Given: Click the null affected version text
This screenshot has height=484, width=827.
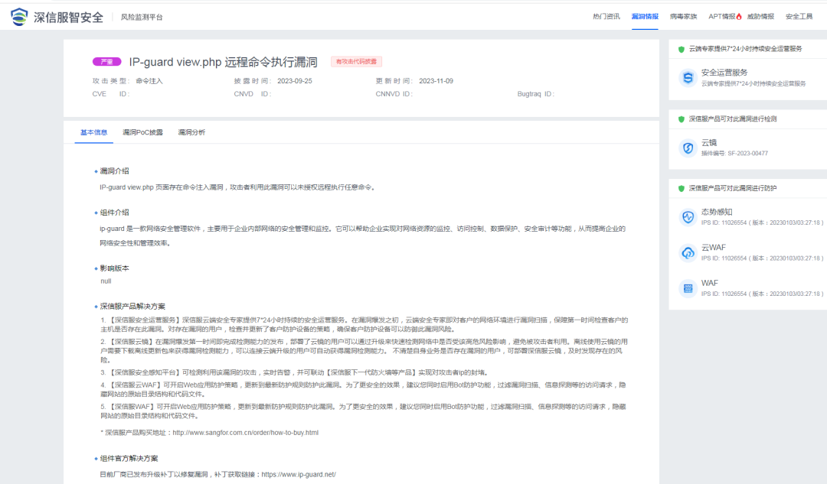Looking at the screenshot, I should click(x=106, y=281).
